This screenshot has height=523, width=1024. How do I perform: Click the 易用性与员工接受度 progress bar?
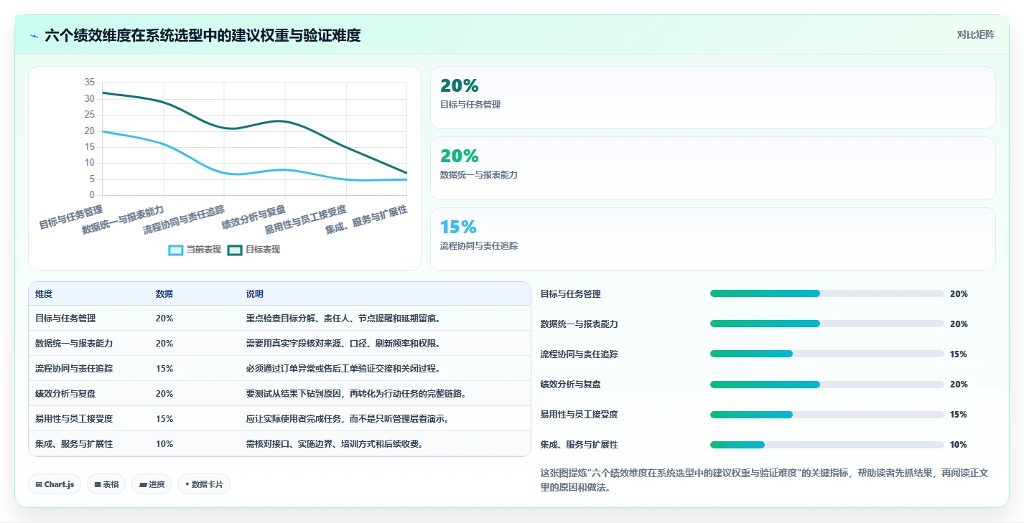827,414
